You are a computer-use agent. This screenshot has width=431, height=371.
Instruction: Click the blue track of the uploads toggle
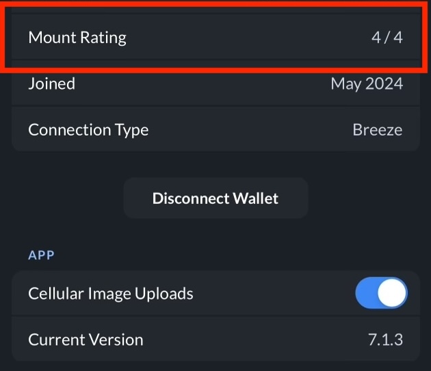(367, 294)
